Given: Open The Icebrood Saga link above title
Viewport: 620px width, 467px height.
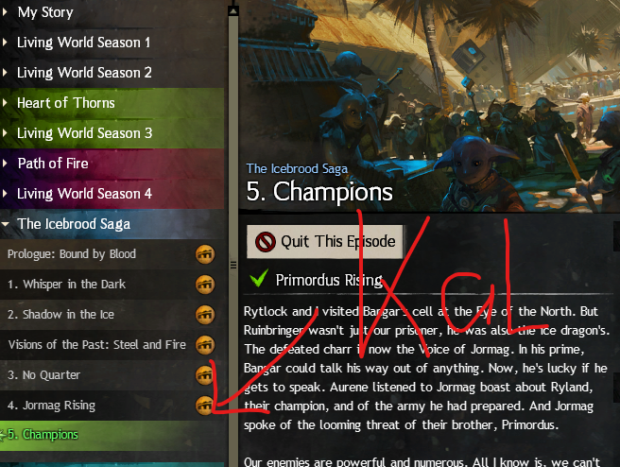Looking at the screenshot, I should tap(297, 169).
